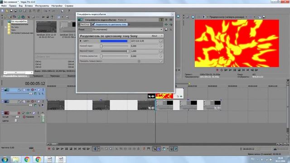Click the upper threshold slider handle
This screenshot has width=290, height=163.
click(x=128, y=51)
